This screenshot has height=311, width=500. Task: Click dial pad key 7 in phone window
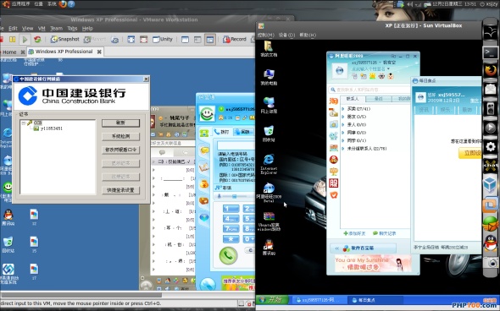click(231, 229)
